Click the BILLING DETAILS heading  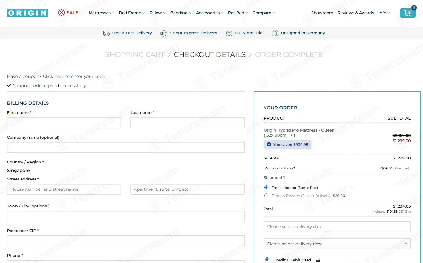coord(28,103)
